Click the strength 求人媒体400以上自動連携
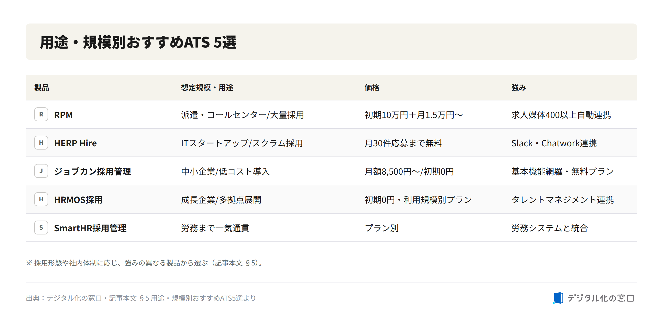Screen dimensions: 663x329 click(561, 115)
